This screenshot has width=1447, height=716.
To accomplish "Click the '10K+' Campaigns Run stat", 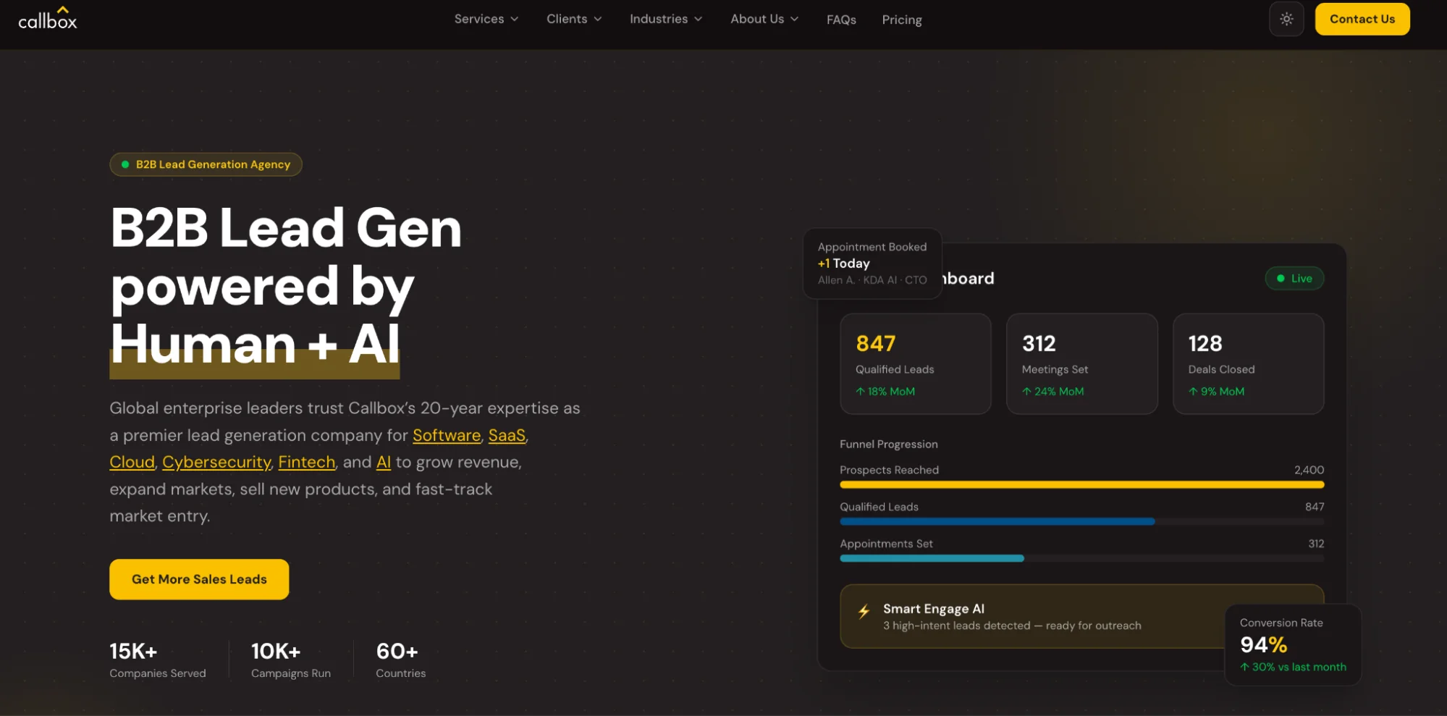I will (x=291, y=660).
